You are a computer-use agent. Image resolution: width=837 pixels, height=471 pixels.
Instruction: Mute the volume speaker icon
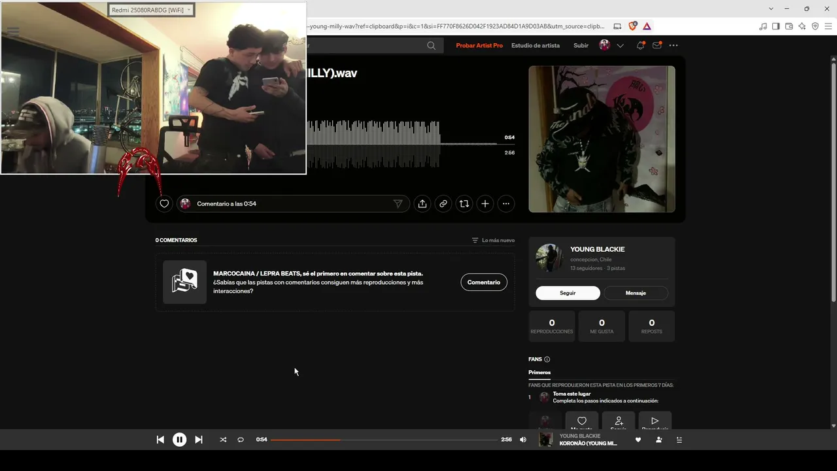tap(522, 440)
